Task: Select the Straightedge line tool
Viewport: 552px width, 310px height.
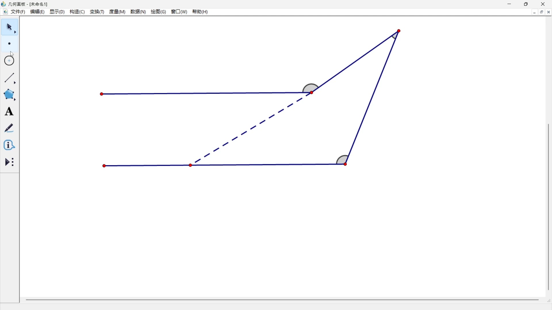Action: click(x=9, y=78)
